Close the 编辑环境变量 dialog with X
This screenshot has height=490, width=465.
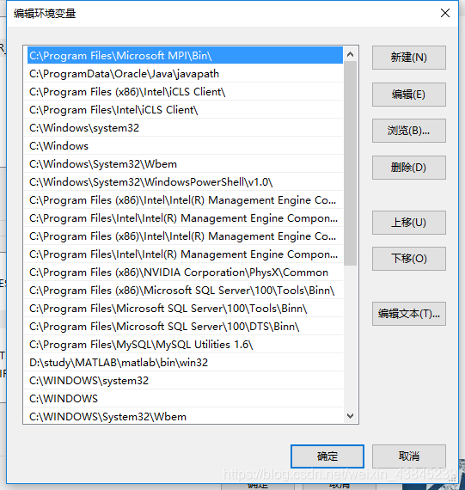click(445, 13)
